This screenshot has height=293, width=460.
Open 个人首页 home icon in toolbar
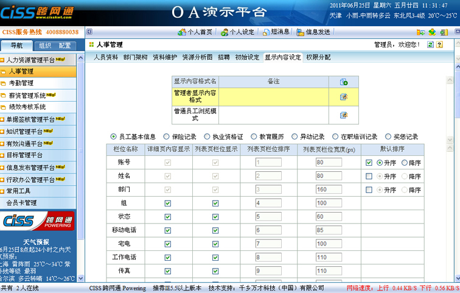coord(182,32)
